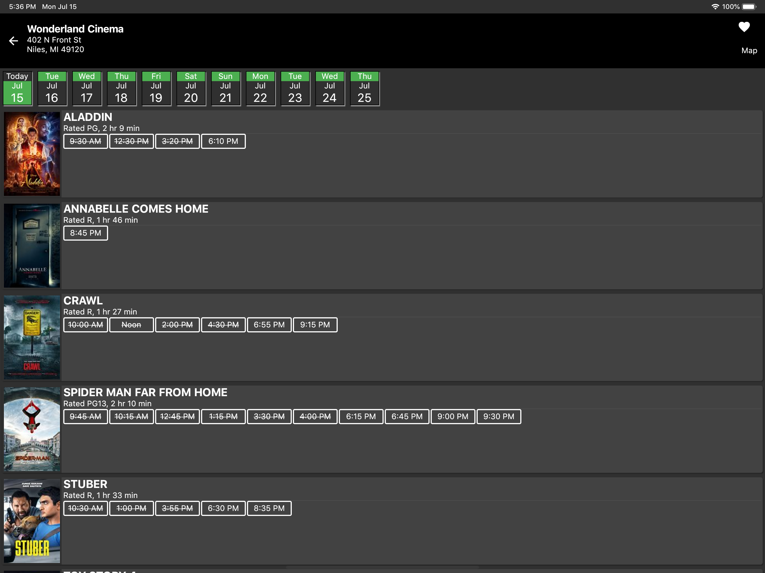
Task: Tap the Spider Man Far From Home title
Action: pyautogui.click(x=145, y=392)
